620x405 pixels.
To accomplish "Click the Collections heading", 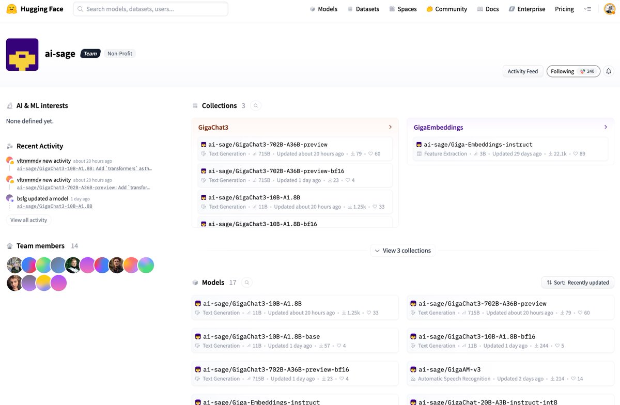I will 219,105.
